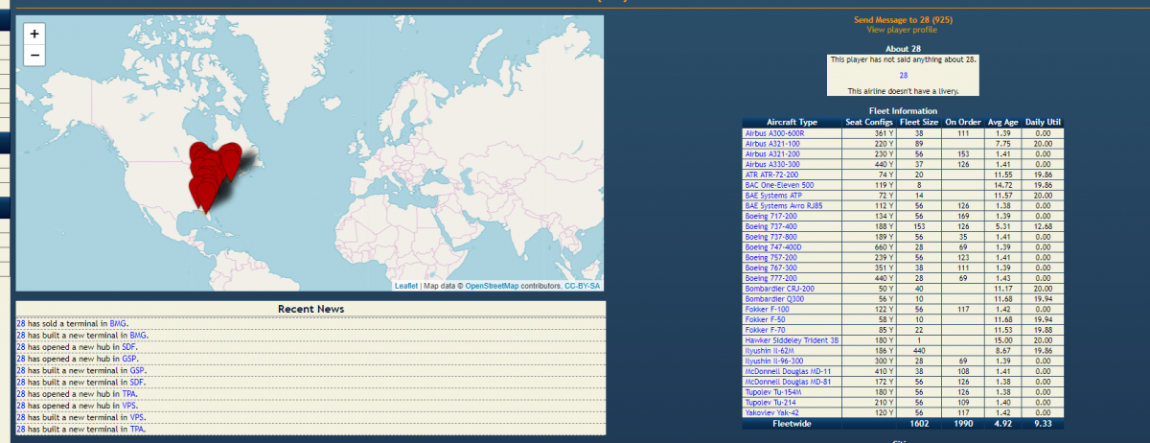This screenshot has height=443, width=1150.
Task: Click the Daily Util column header
Action: 1043,122
